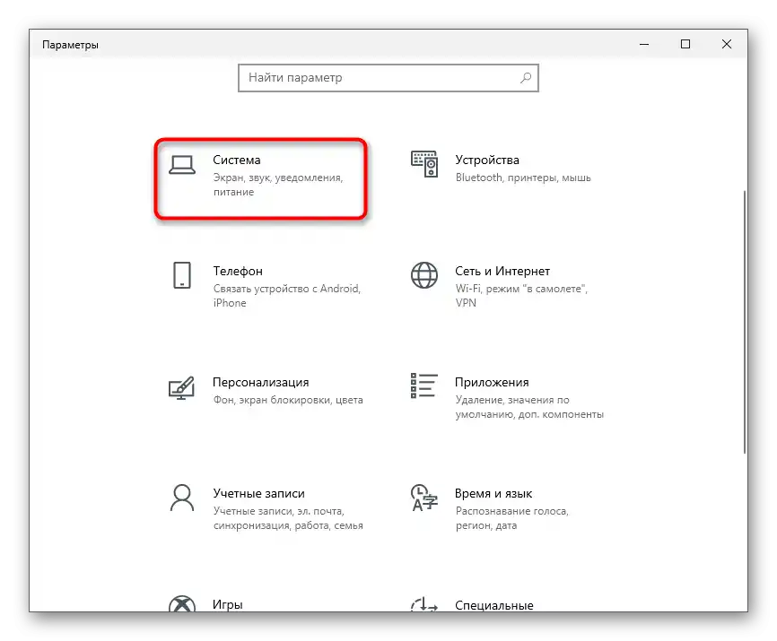Close the Параметры window
The height and width of the screenshot is (641, 777).
coord(727,44)
